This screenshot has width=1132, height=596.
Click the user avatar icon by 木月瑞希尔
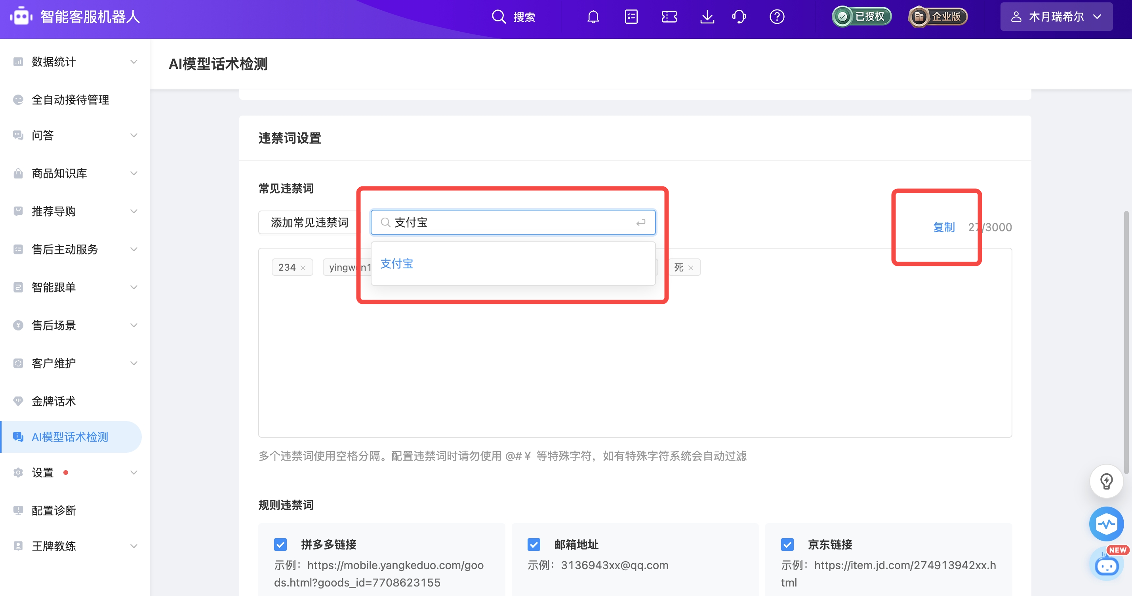click(x=1016, y=17)
